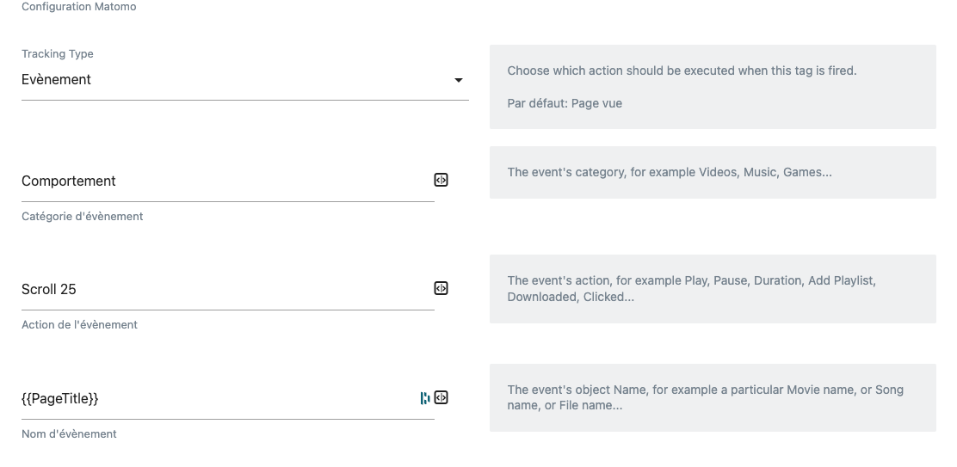
Task: Click the 'Action de l'évènement' label
Action: pos(80,324)
